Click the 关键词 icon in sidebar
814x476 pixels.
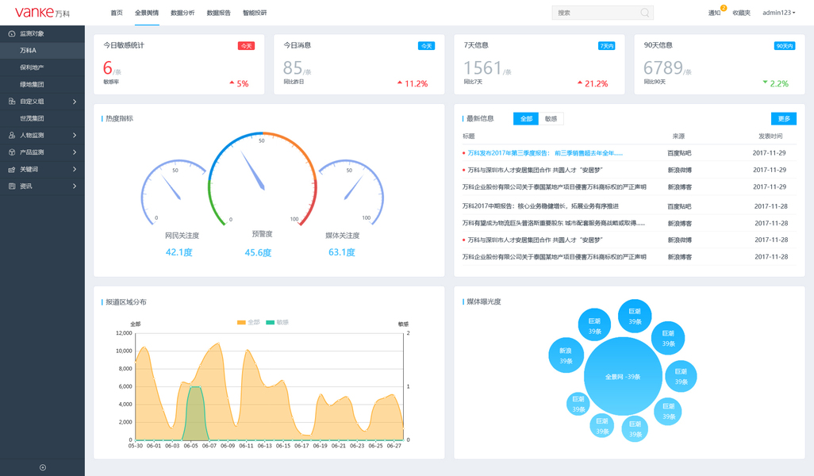12,169
